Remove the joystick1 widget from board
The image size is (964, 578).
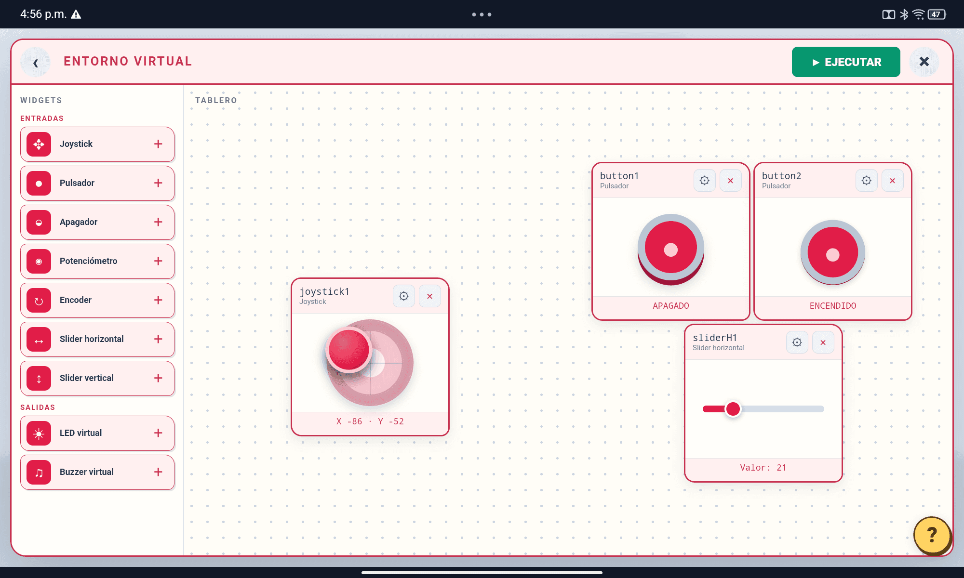[x=430, y=296]
